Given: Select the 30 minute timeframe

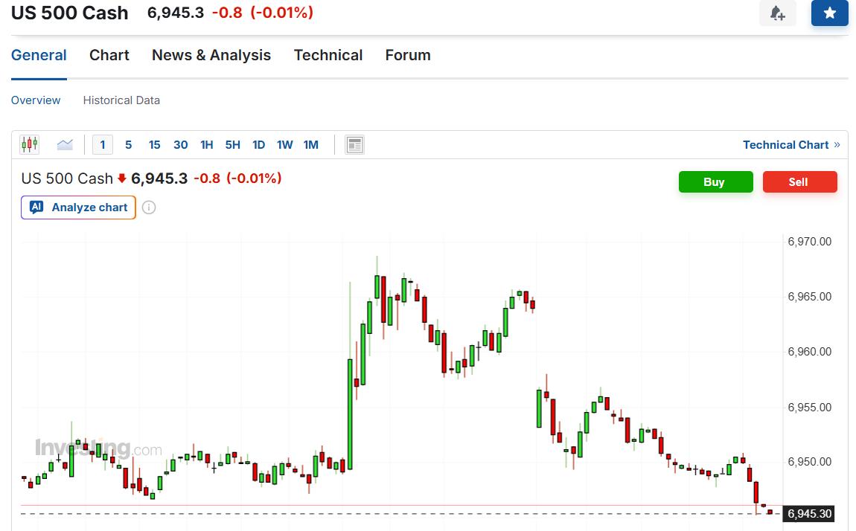Looking at the screenshot, I should (x=181, y=144).
